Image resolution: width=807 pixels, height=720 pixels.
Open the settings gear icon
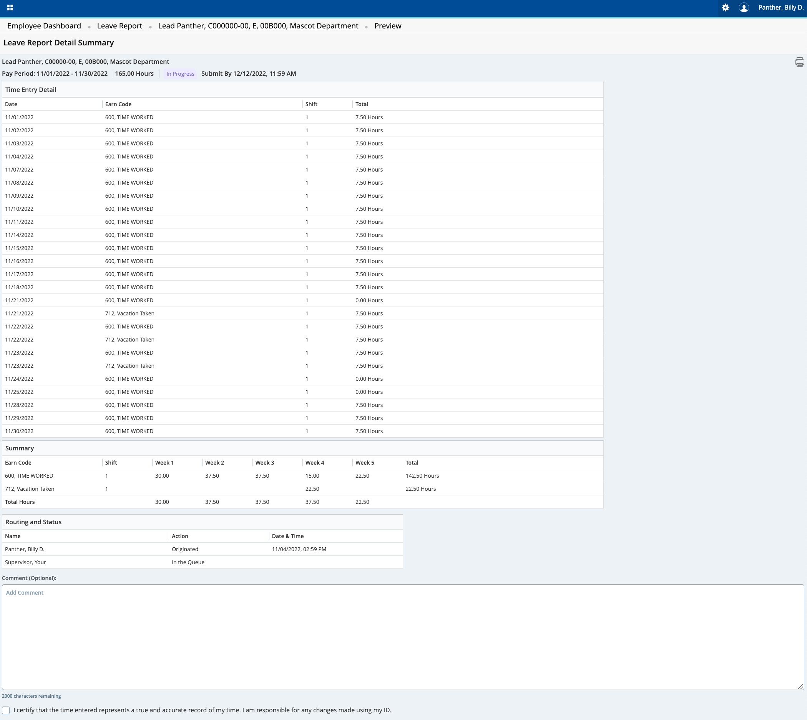point(725,8)
